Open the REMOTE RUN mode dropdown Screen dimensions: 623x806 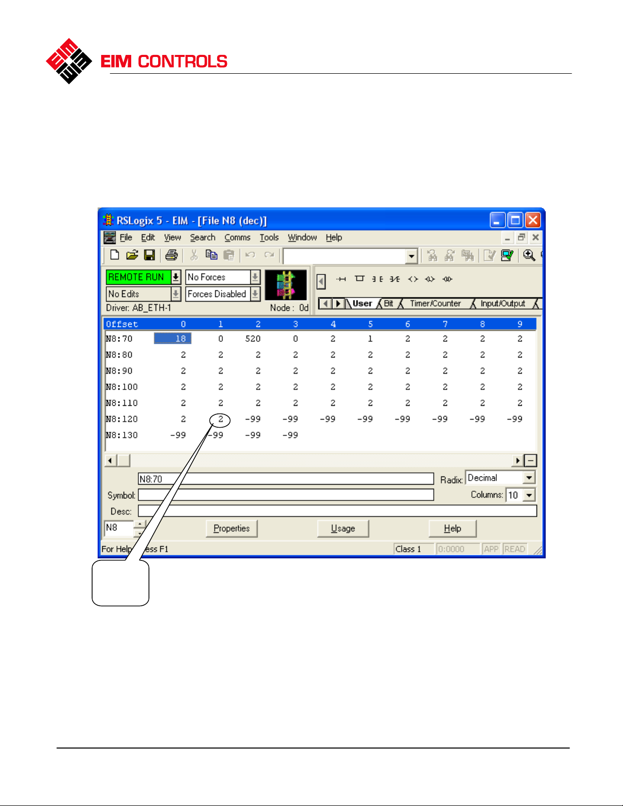pyautogui.click(x=175, y=277)
